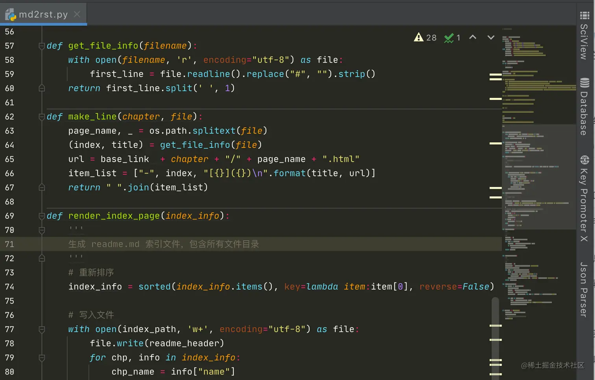
Task: Click the SciView grid icon
Action: 584,15
